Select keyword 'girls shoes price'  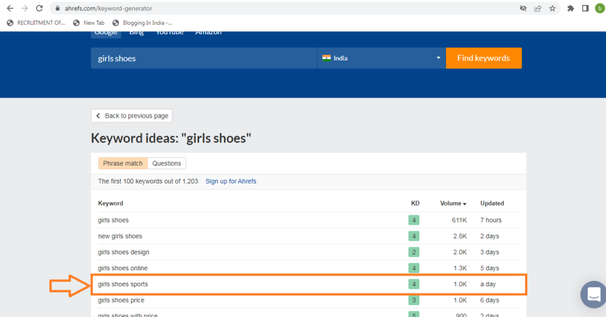(121, 300)
